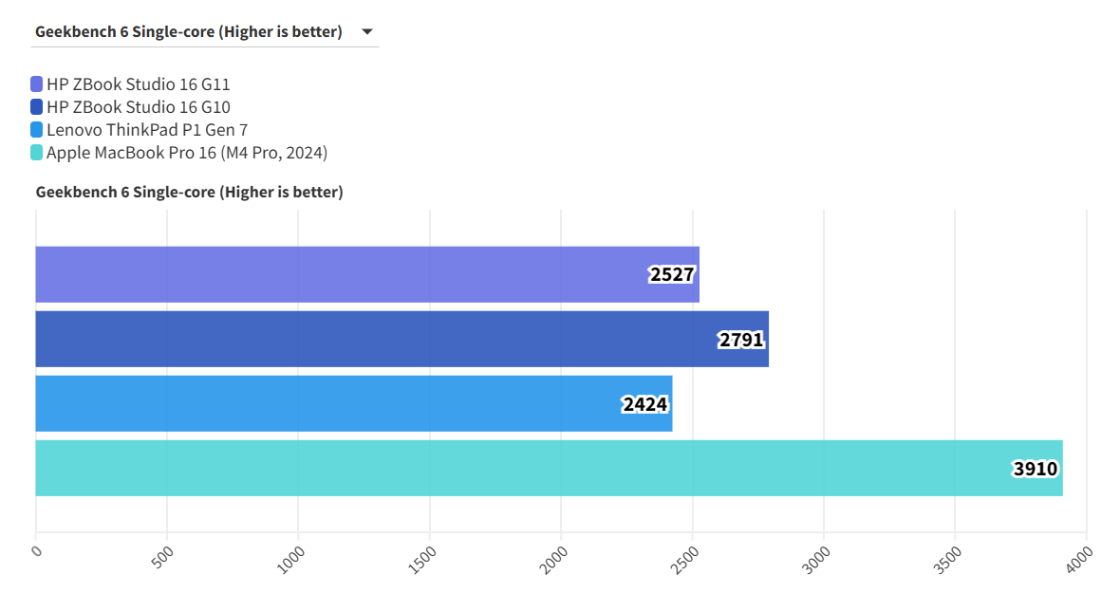Click the 2424 score value label
This screenshot has width=1120, height=593.
pos(645,404)
